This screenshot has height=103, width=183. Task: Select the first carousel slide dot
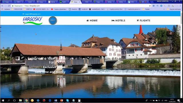coord(58,79)
